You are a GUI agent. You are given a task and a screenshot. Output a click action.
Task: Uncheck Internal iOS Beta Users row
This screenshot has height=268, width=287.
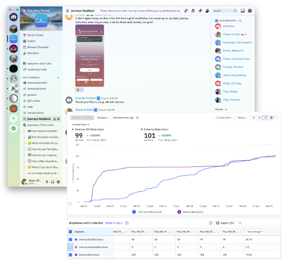coord(70,240)
